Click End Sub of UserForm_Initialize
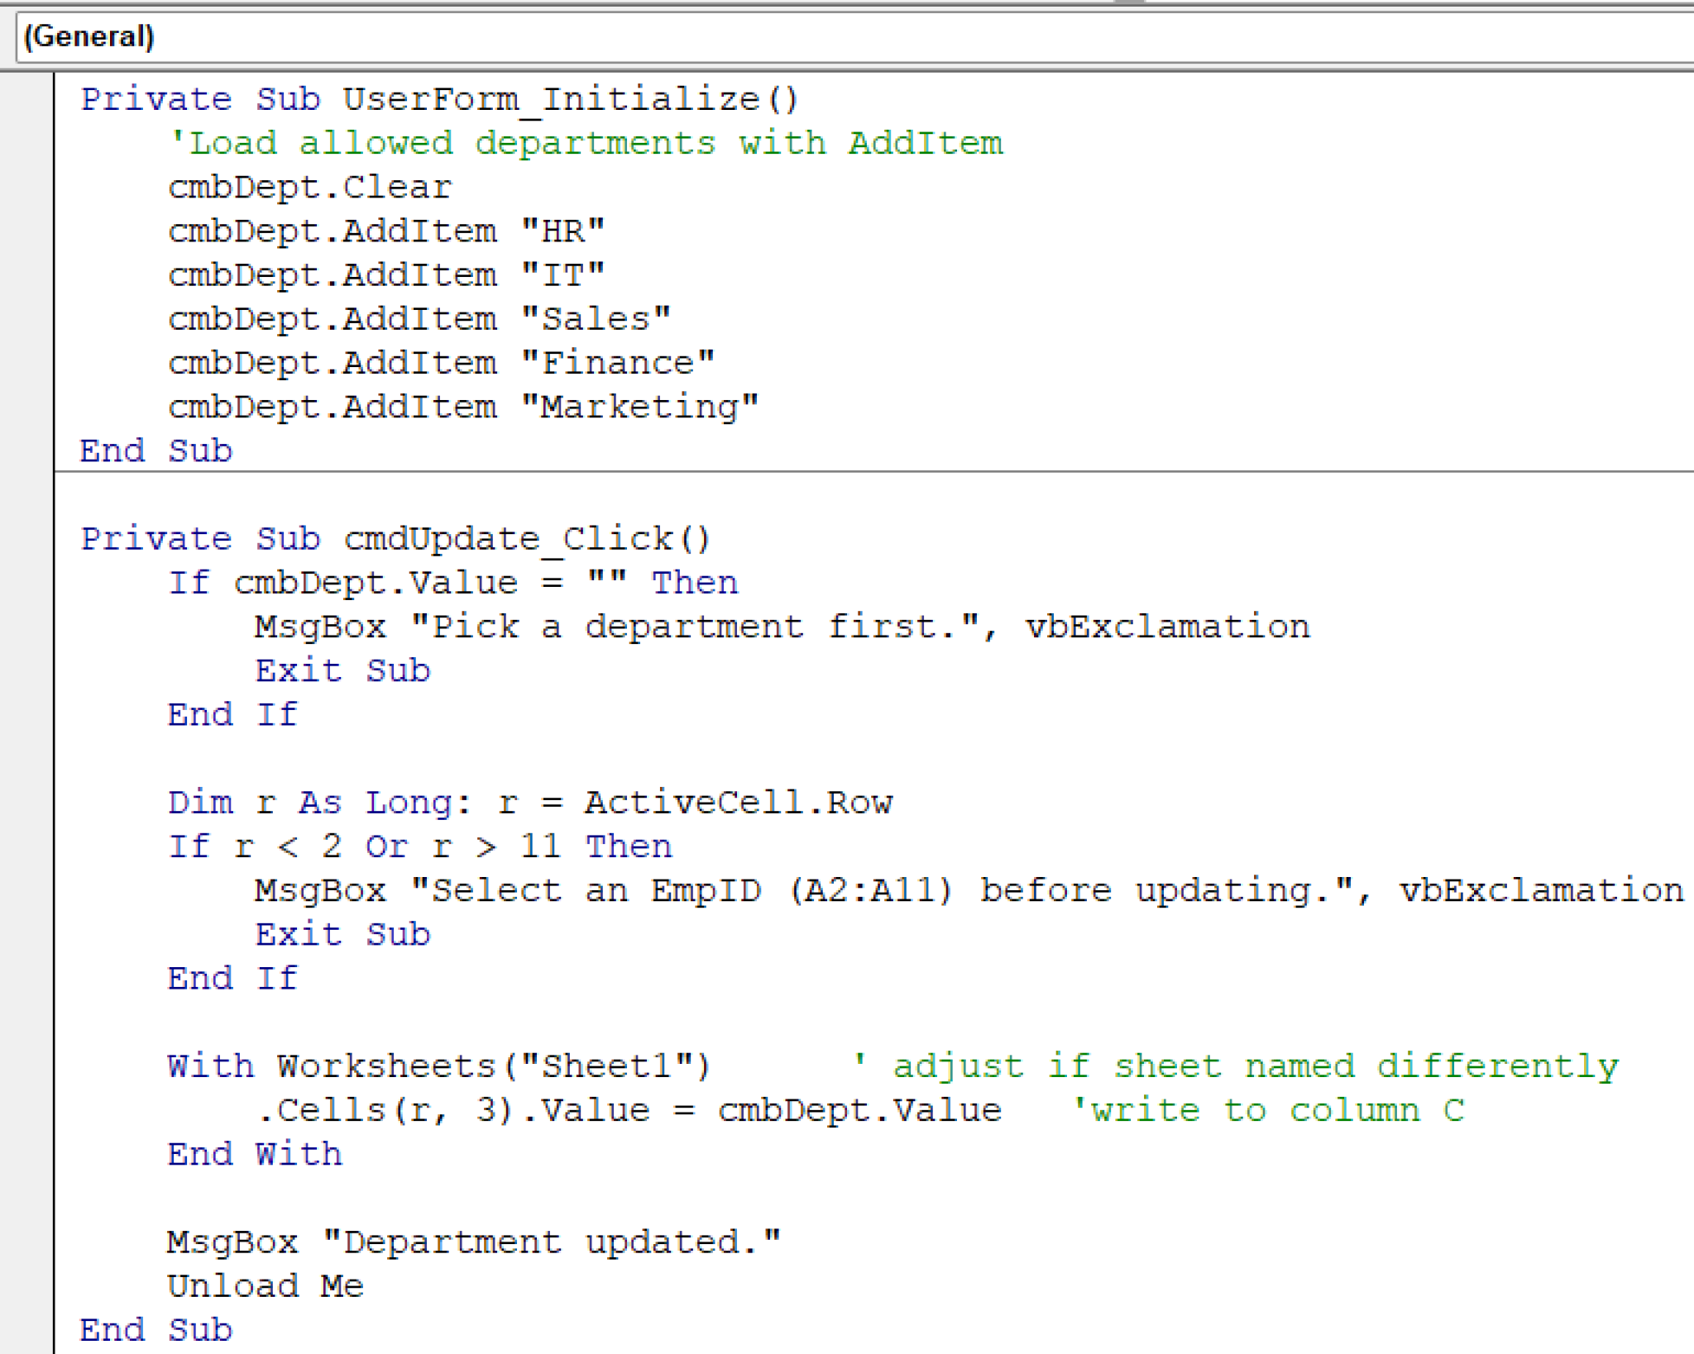Screen dimensions: 1694x1354 [156, 450]
